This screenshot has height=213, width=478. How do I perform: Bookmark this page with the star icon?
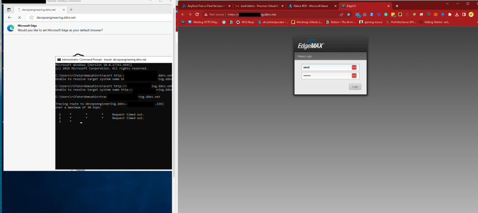point(348,14)
